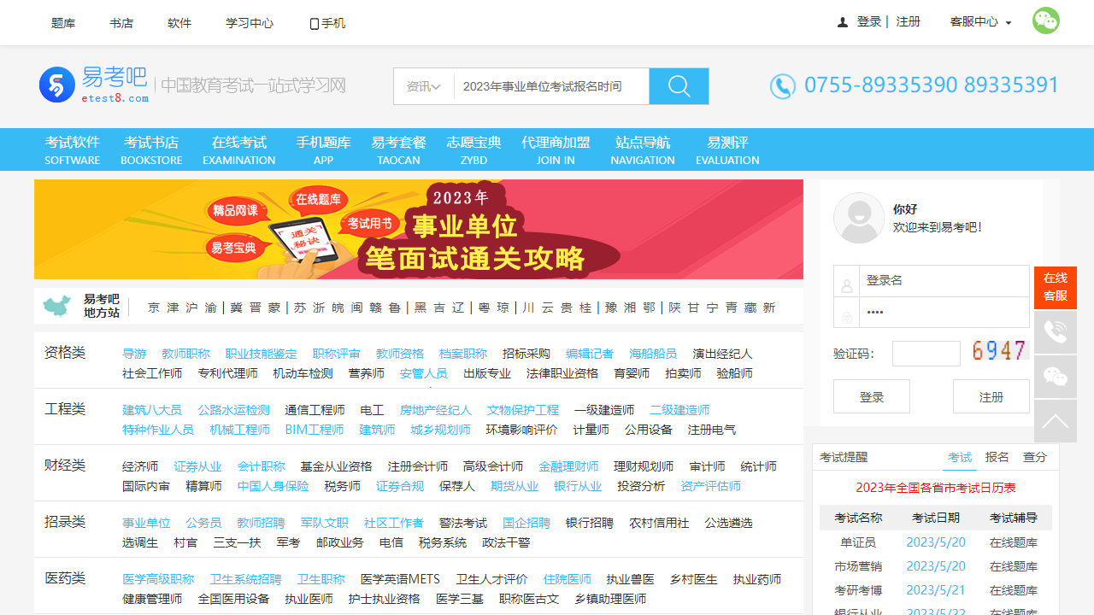Click the back-to-top arrow icon
Image resolution: width=1094 pixels, height=615 pixels.
[x=1055, y=421]
